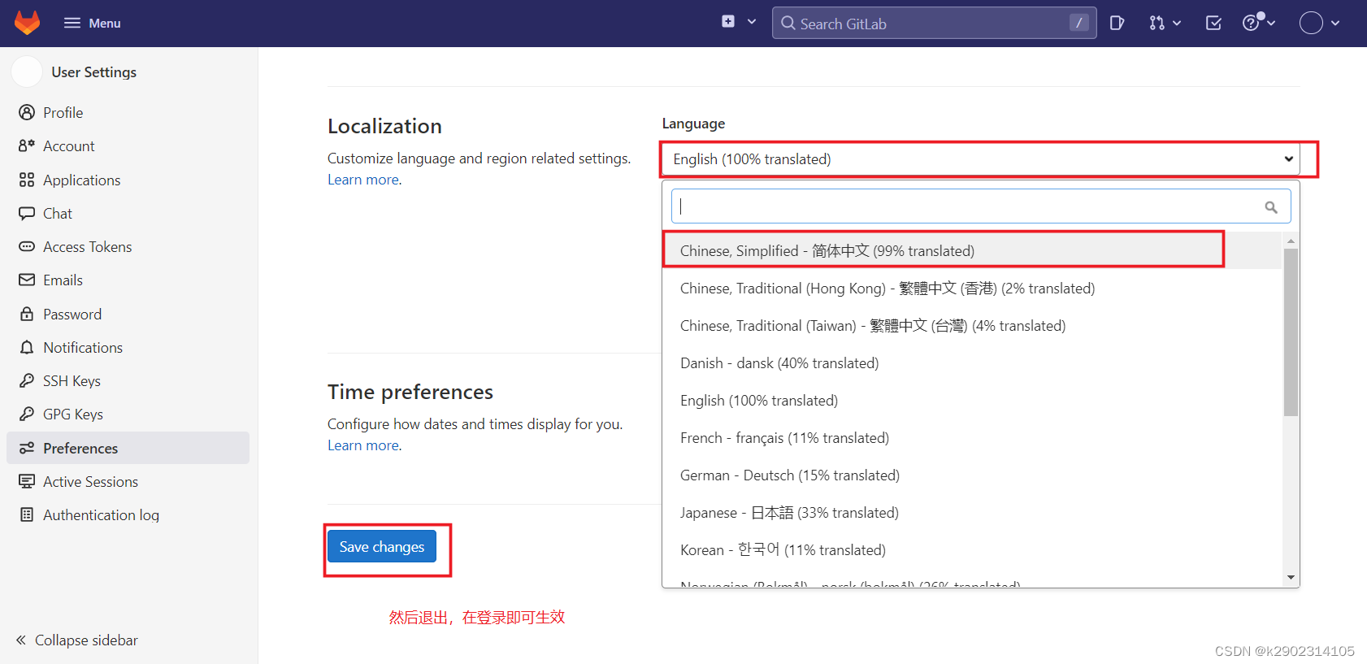
Task: Open the to-do list icon
Action: tap(1213, 23)
